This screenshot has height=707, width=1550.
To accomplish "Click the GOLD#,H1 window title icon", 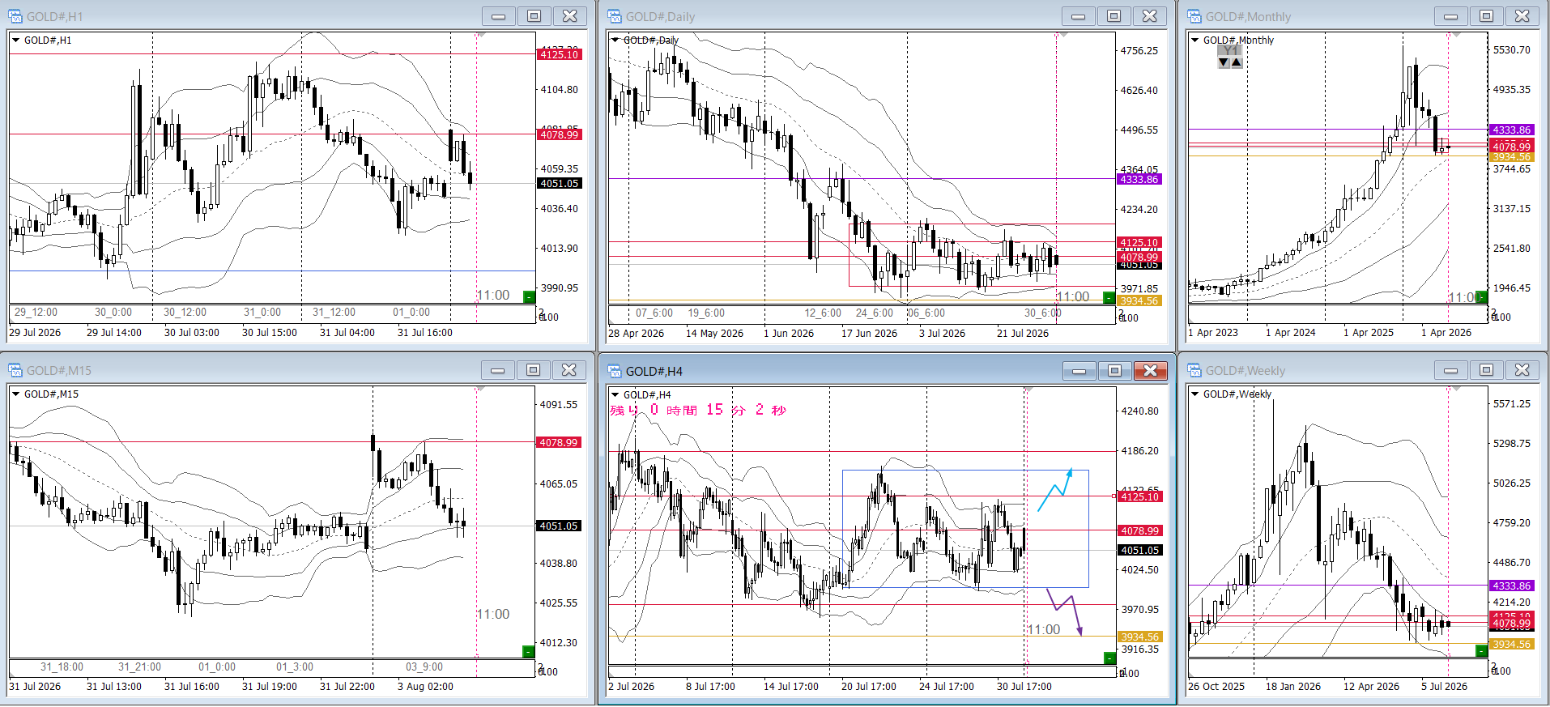I will click(x=15, y=16).
